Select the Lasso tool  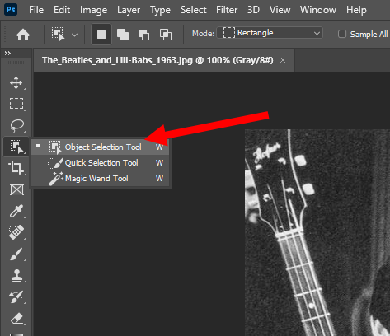[x=16, y=125]
